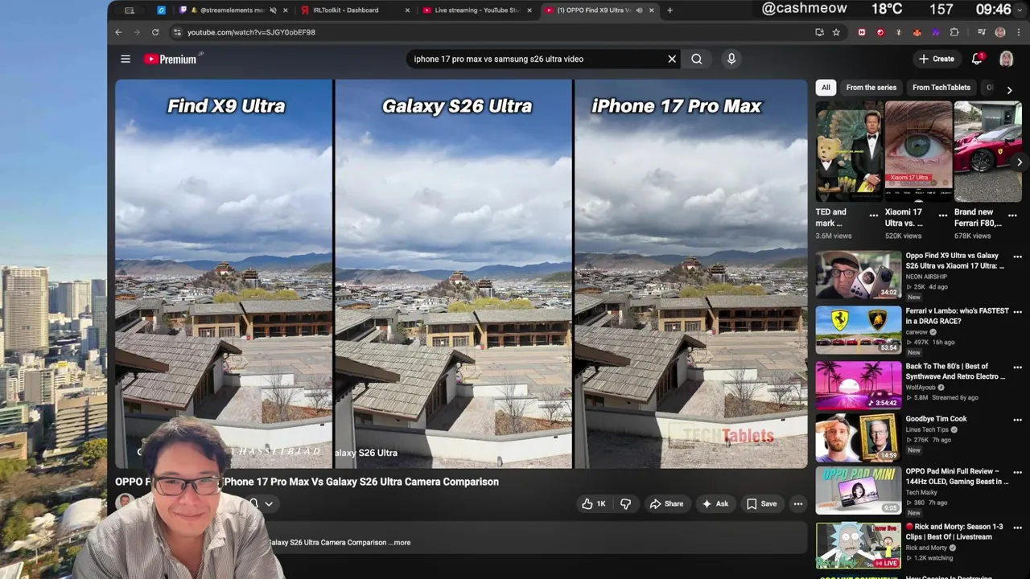Viewport: 1030px width, 579px height.
Task: Switch to streamelements browser tab
Action: coord(232,10)
